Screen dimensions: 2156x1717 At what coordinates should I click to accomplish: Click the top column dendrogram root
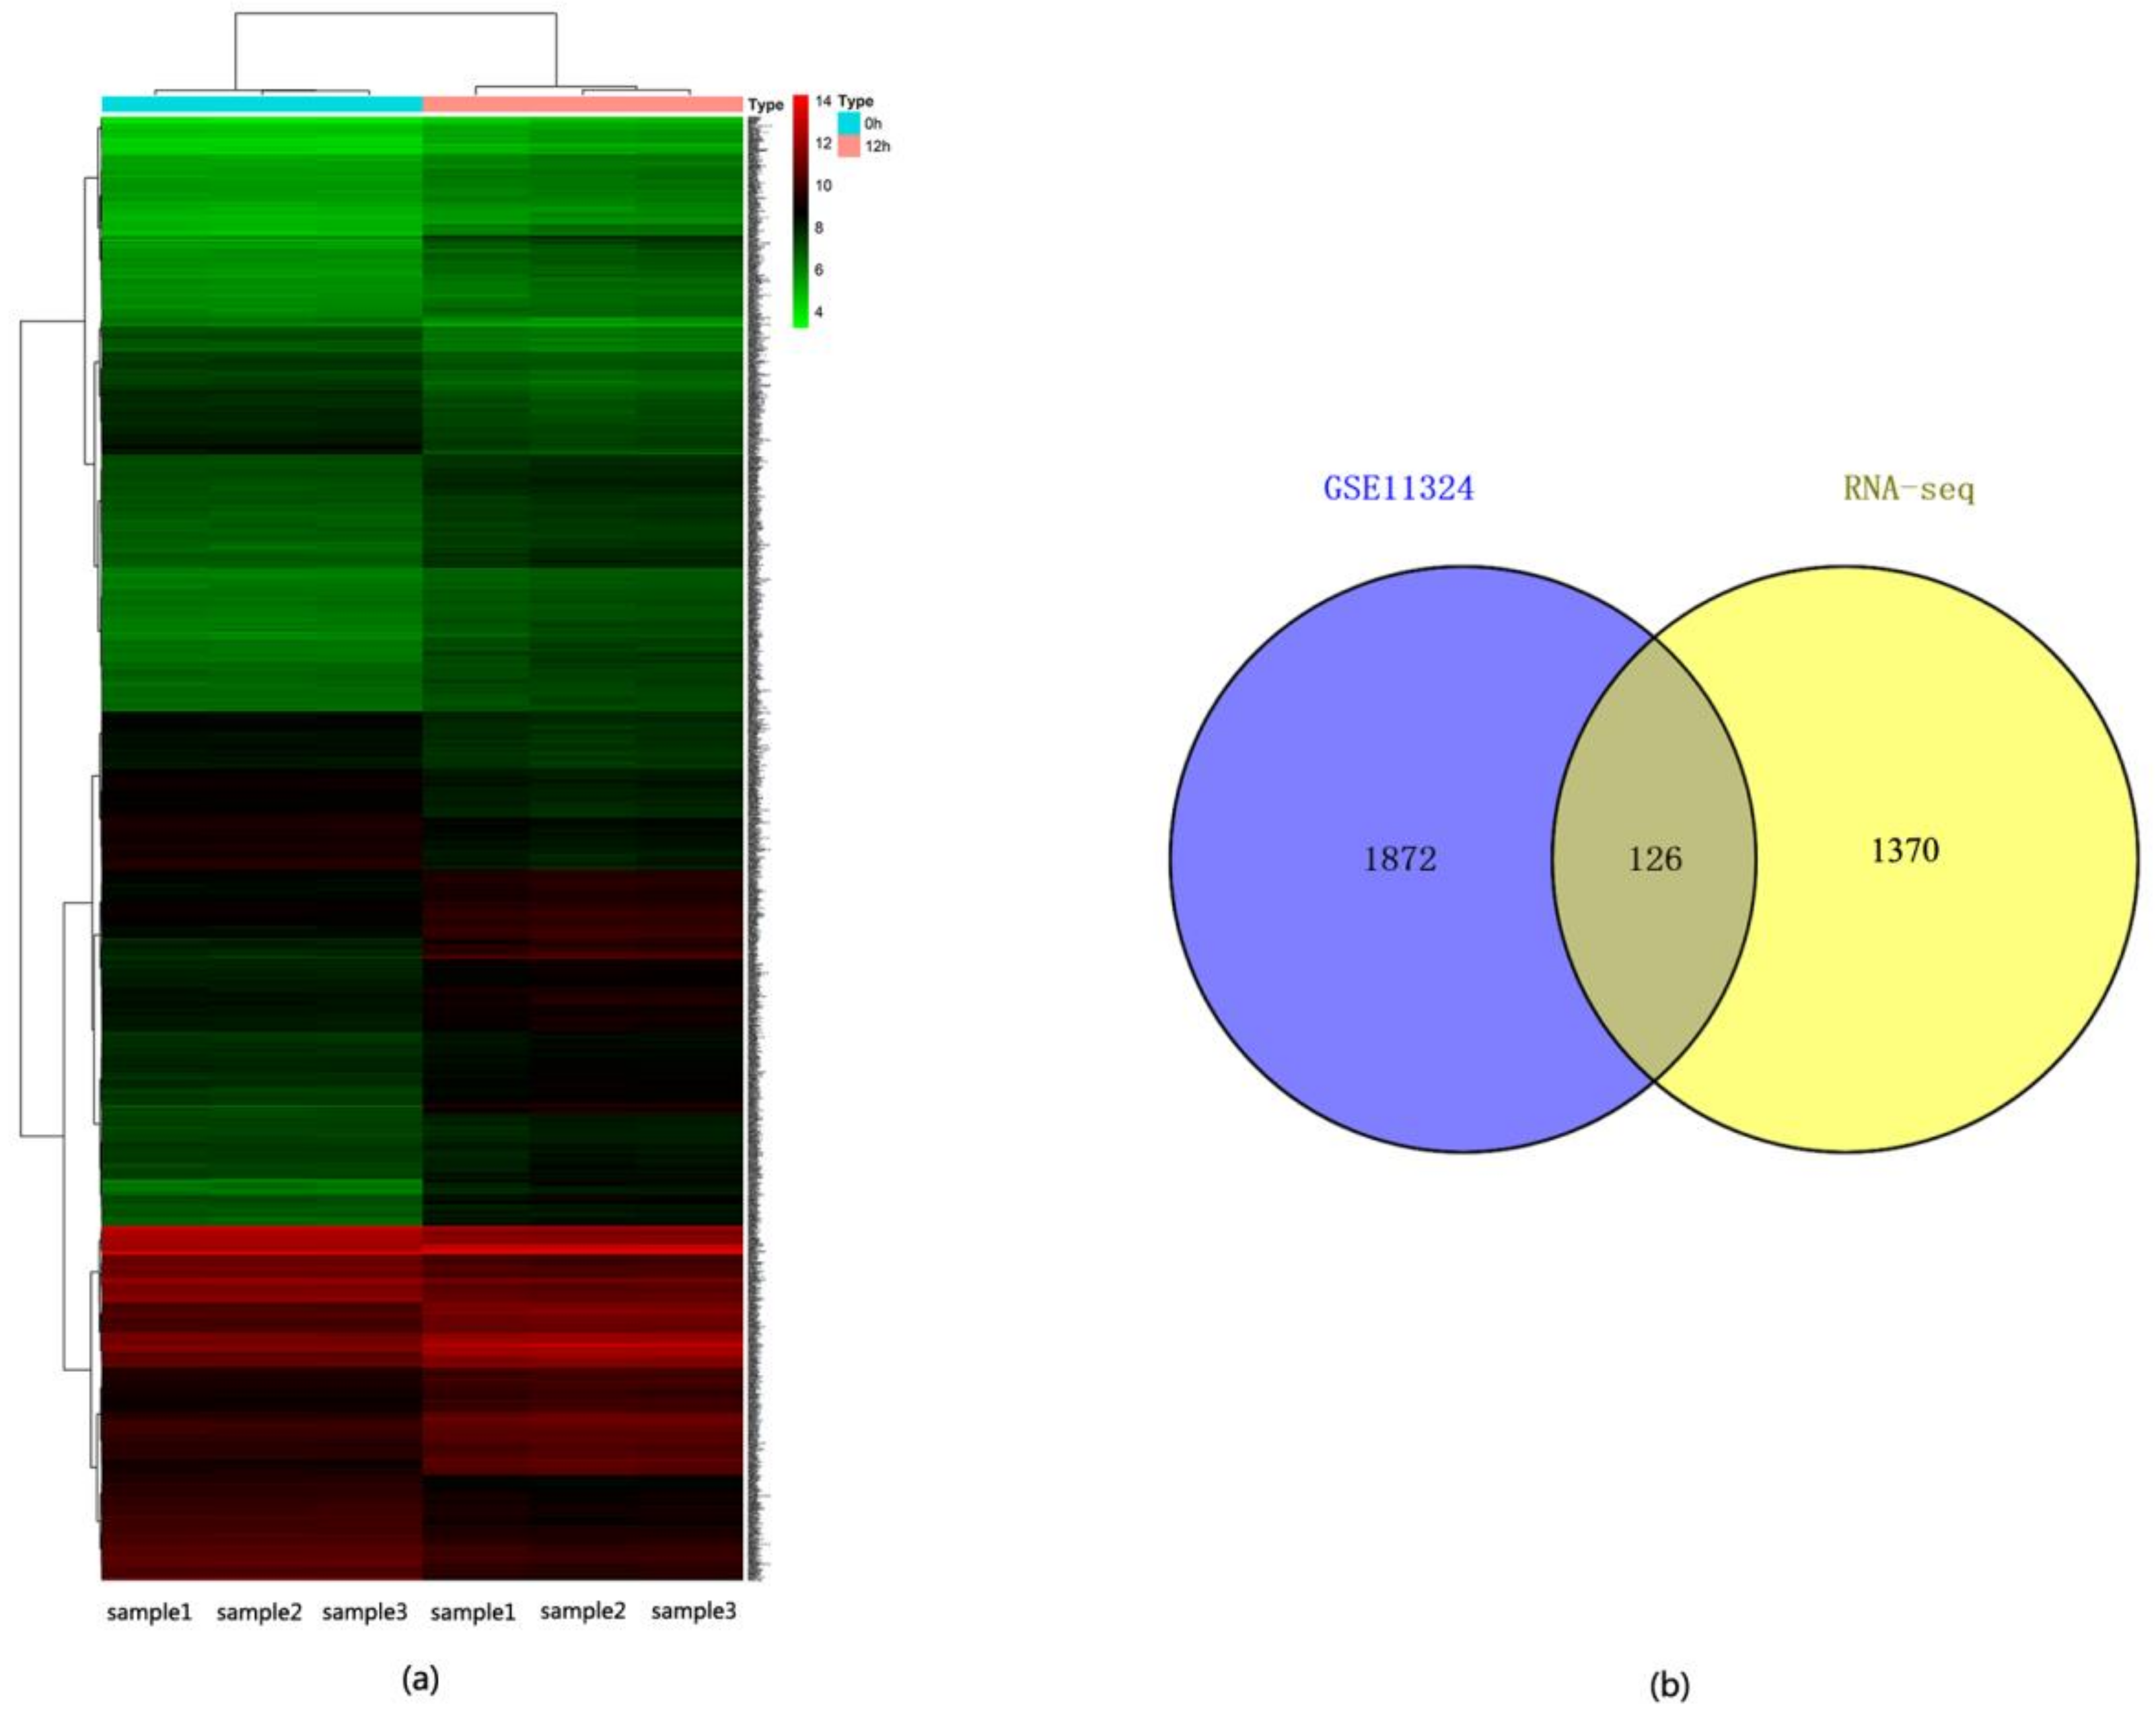tap(395, 14)
